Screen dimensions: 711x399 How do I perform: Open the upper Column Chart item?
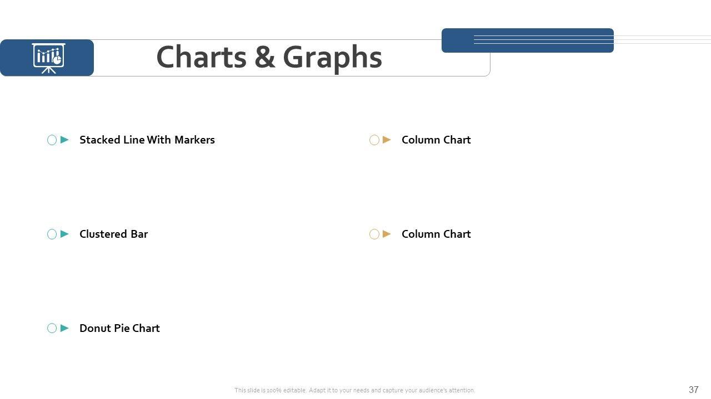pyautogui.click(x=436, y=140)
